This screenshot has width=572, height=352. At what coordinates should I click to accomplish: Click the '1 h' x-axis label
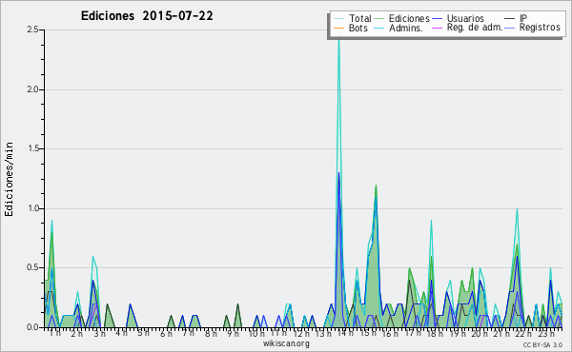tap(55, 333)
